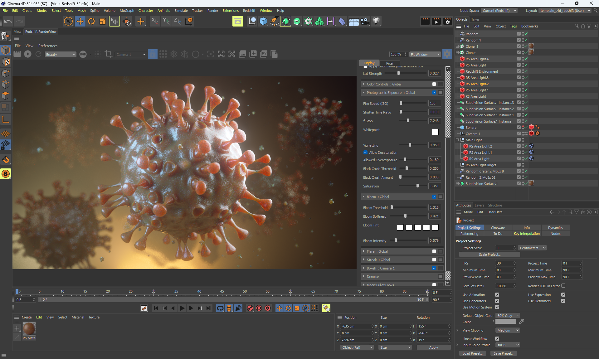Click the Whitepoint color swatch
The image size is (599, 359).
[x=435, y=132]
